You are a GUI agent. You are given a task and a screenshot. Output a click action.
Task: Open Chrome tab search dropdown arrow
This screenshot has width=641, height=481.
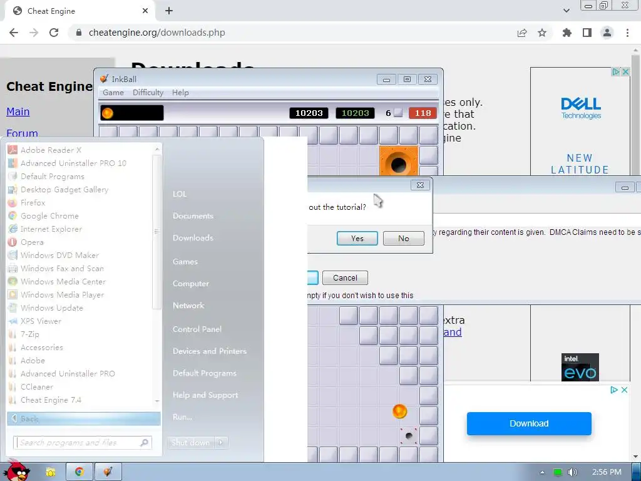tap(566, 11)
